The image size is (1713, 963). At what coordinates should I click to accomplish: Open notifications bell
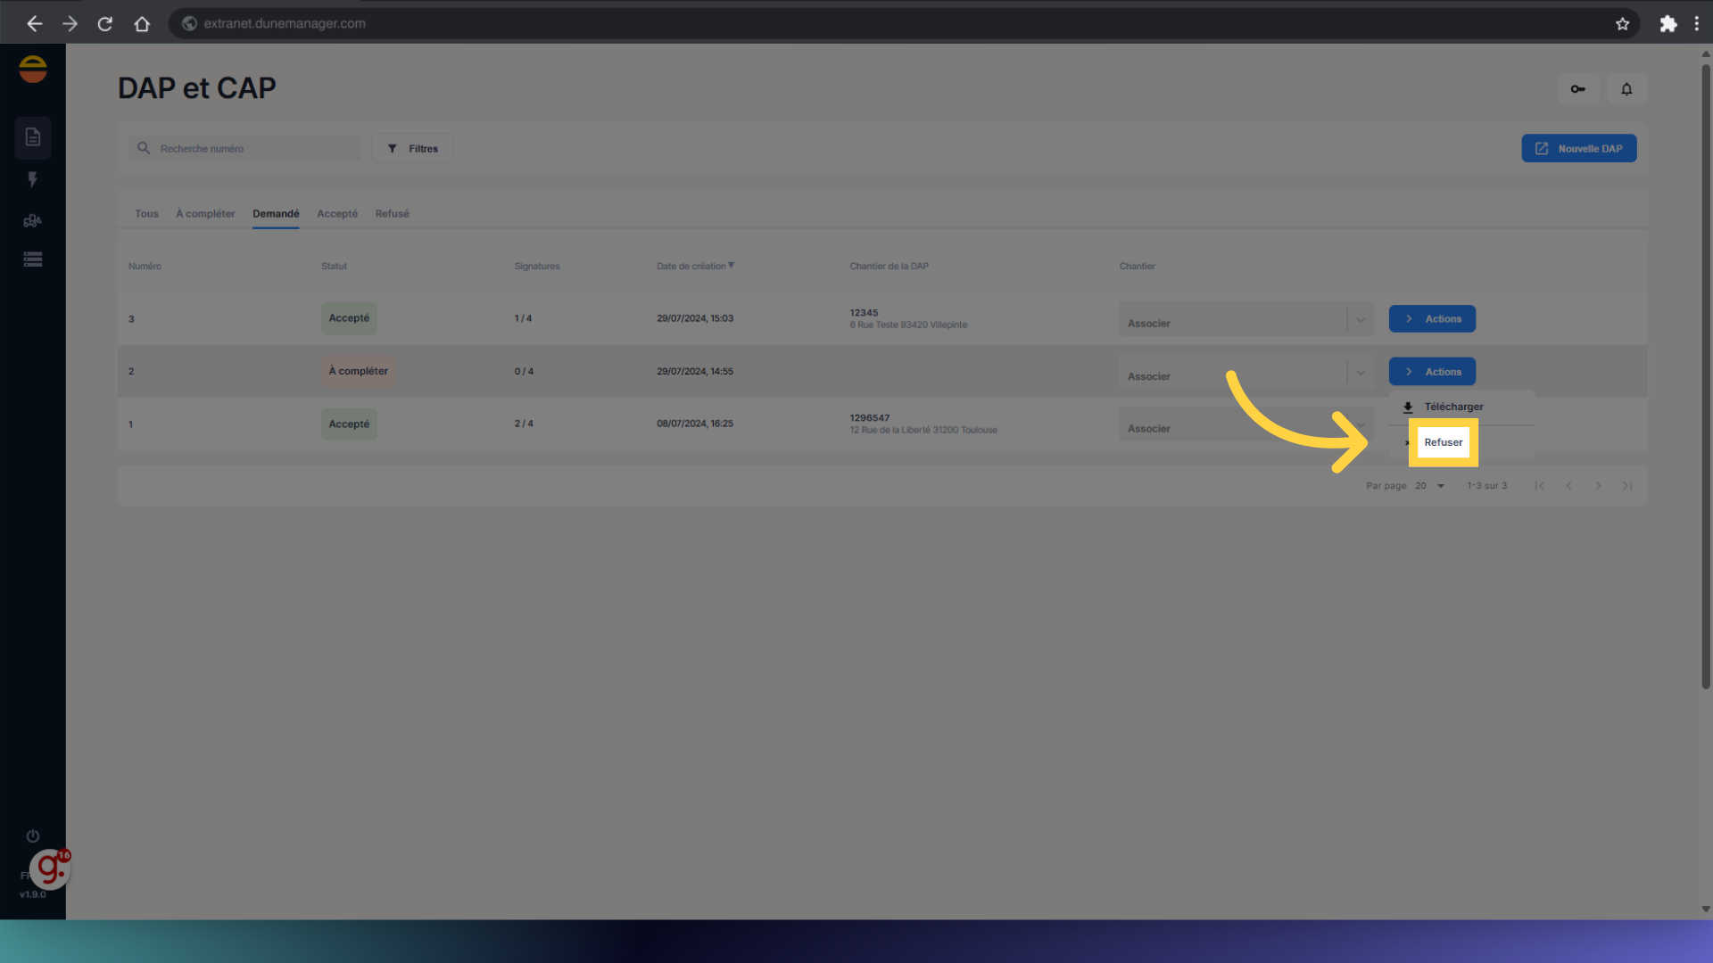coord(1626,89)
